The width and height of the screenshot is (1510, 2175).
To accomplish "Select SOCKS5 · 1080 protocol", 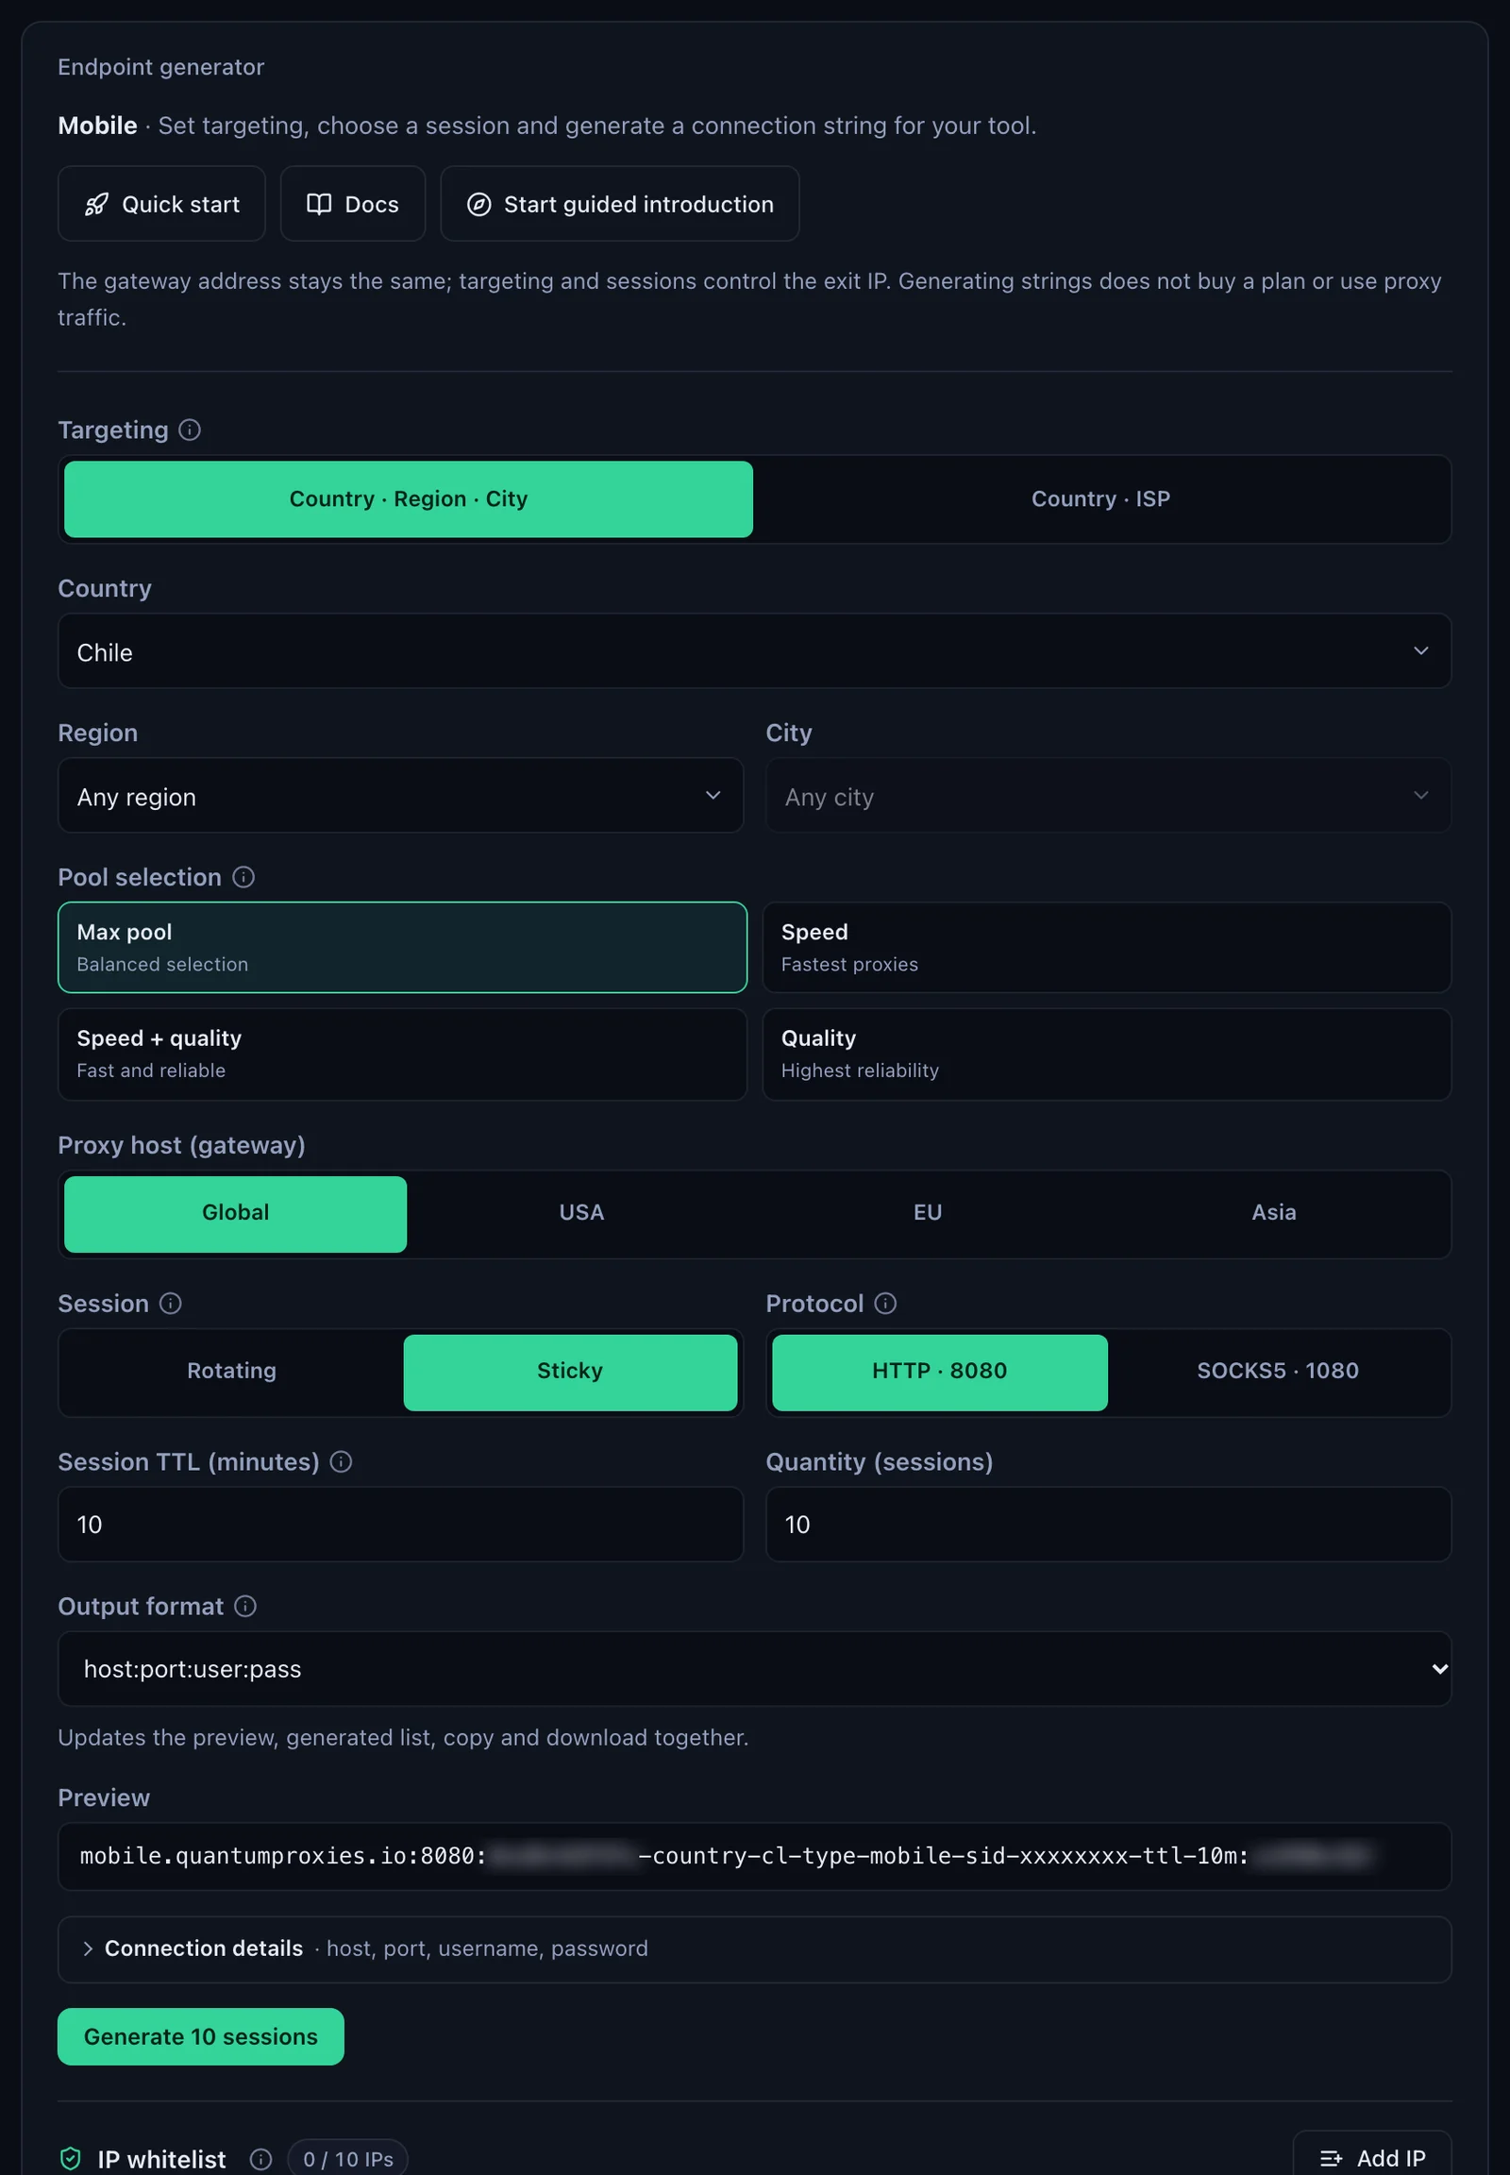I will [x=1278, y=1372].
